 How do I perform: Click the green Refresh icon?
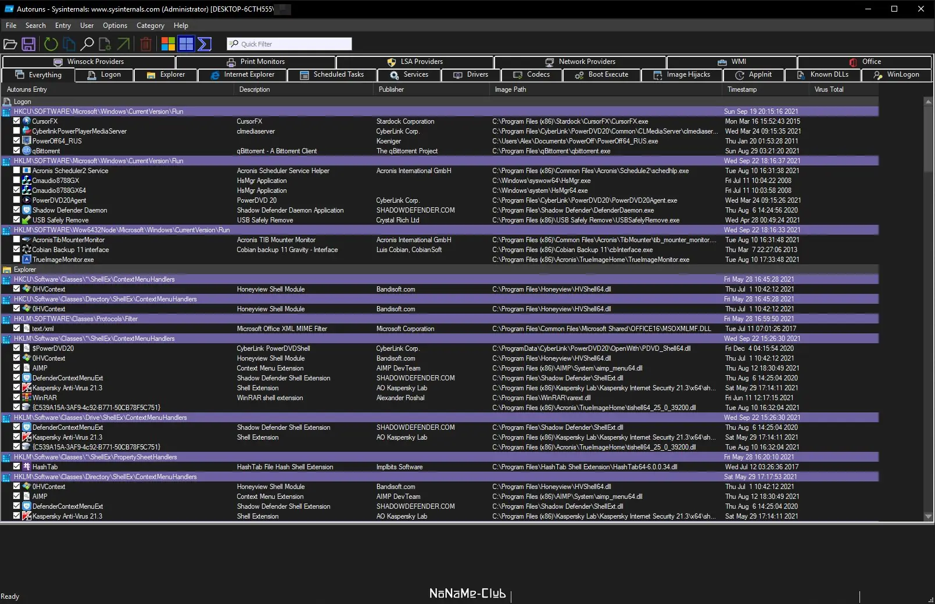click(x=51, y=44)
